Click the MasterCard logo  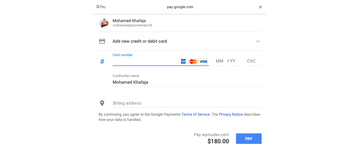(x=193, y=61)
